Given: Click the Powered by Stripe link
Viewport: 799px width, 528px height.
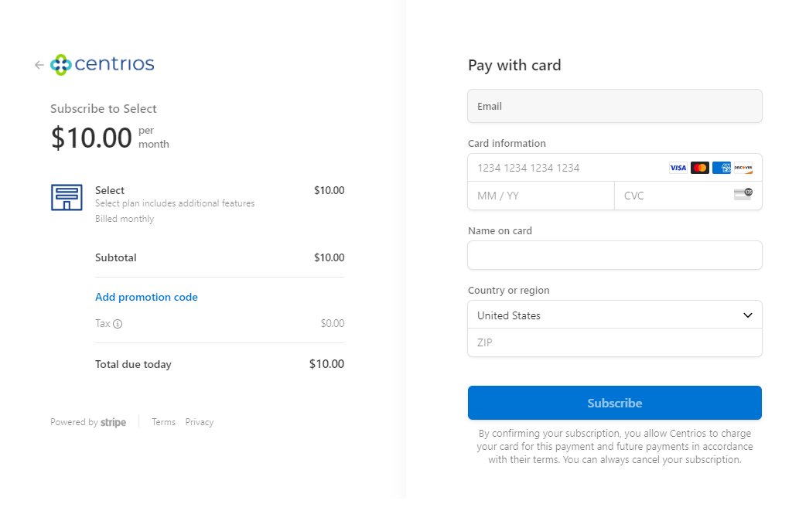Looking at the screenshot, I should (x=88, y=422).
